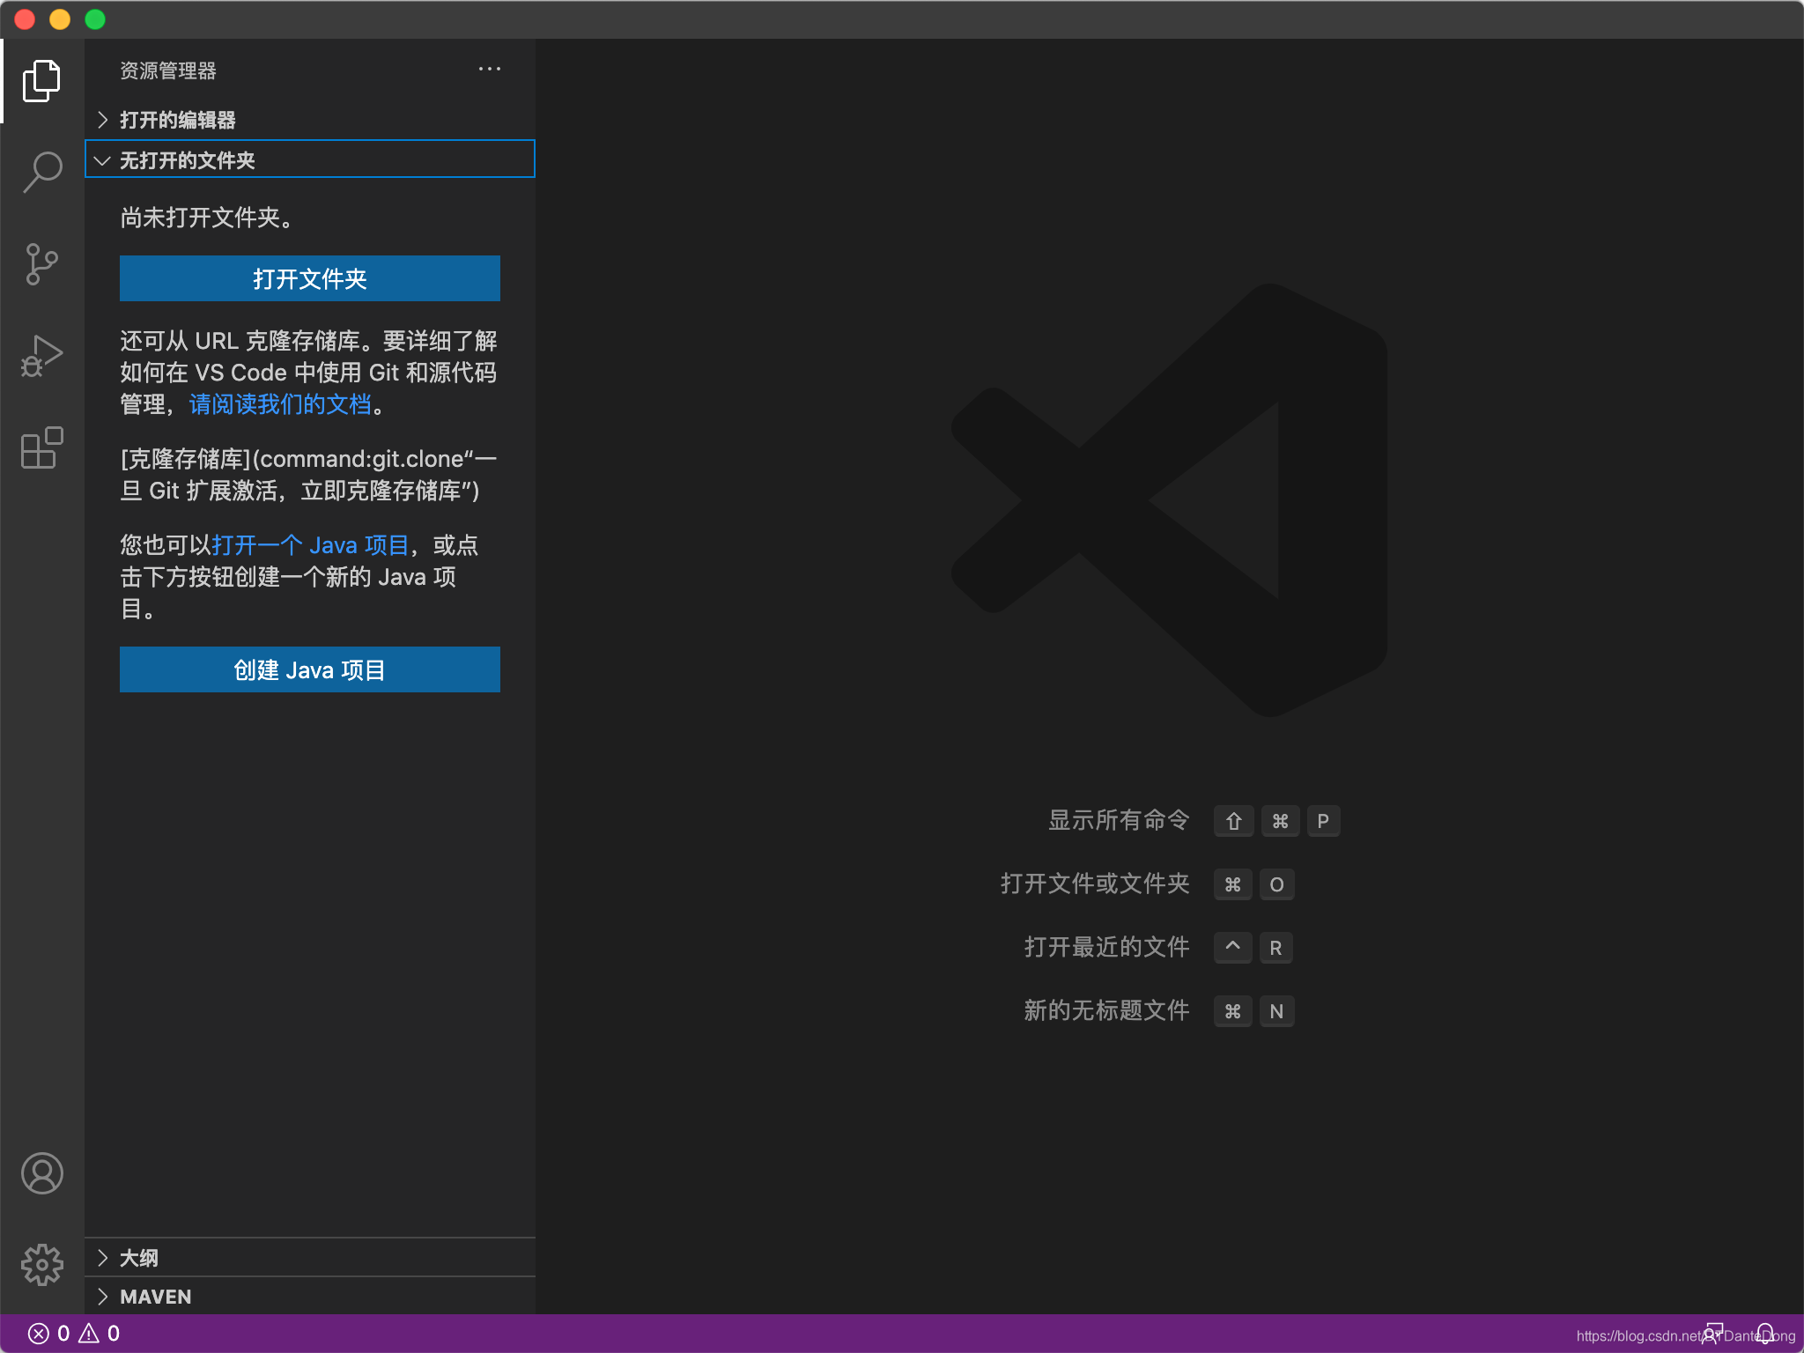
Task: Expand the 大纲 outline section
Action: tap(310, 1257)
